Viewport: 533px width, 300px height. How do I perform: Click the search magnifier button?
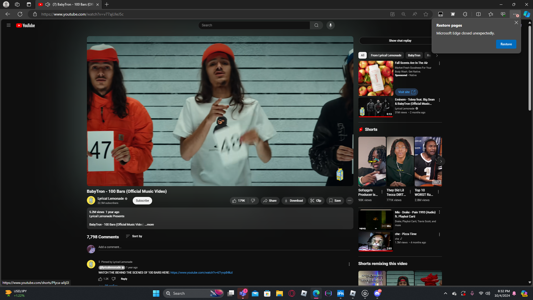pyautogui.click(x=316, y=25)
